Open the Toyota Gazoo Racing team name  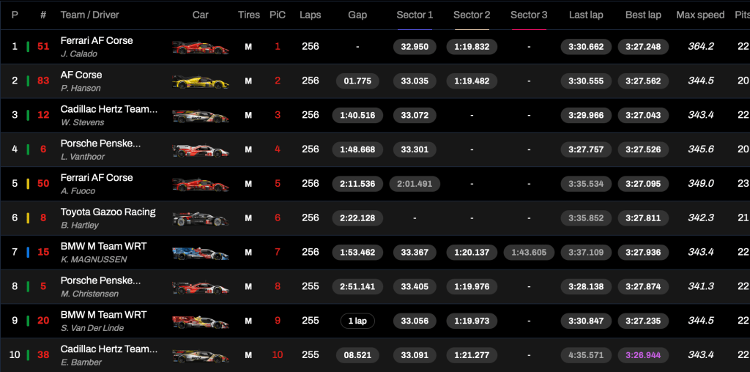click(108, 212)
